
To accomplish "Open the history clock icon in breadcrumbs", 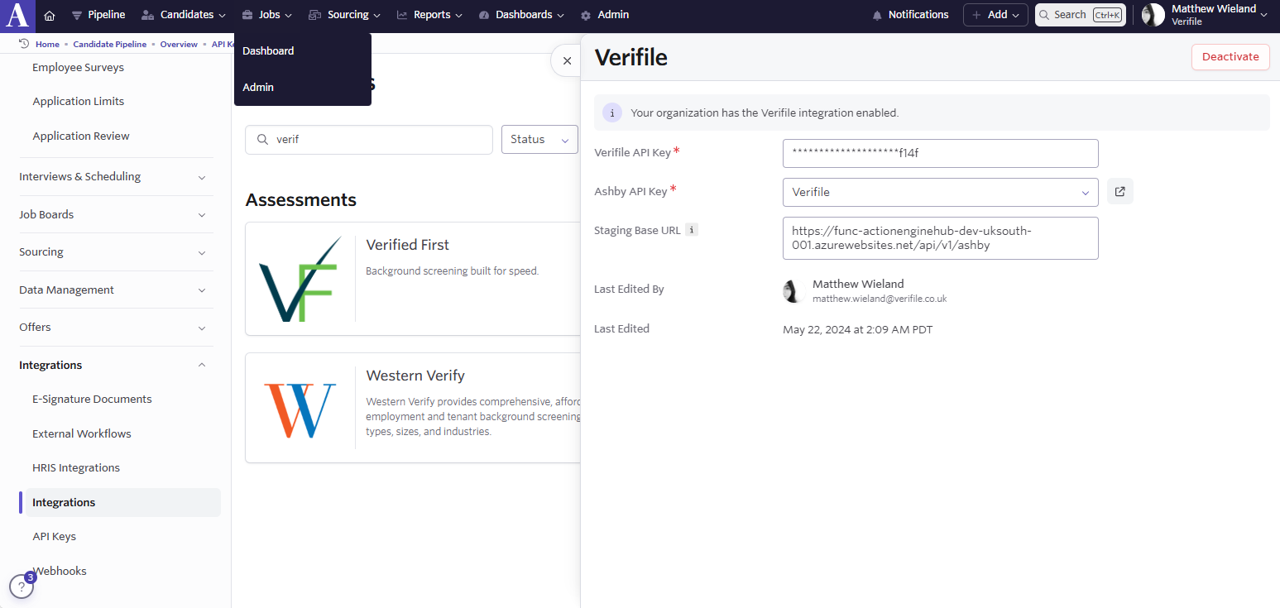I will pyautogui.click(x=24, y=44).
